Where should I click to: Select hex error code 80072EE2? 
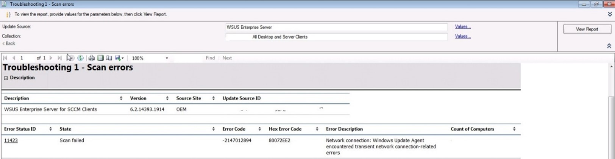[279, 140]
